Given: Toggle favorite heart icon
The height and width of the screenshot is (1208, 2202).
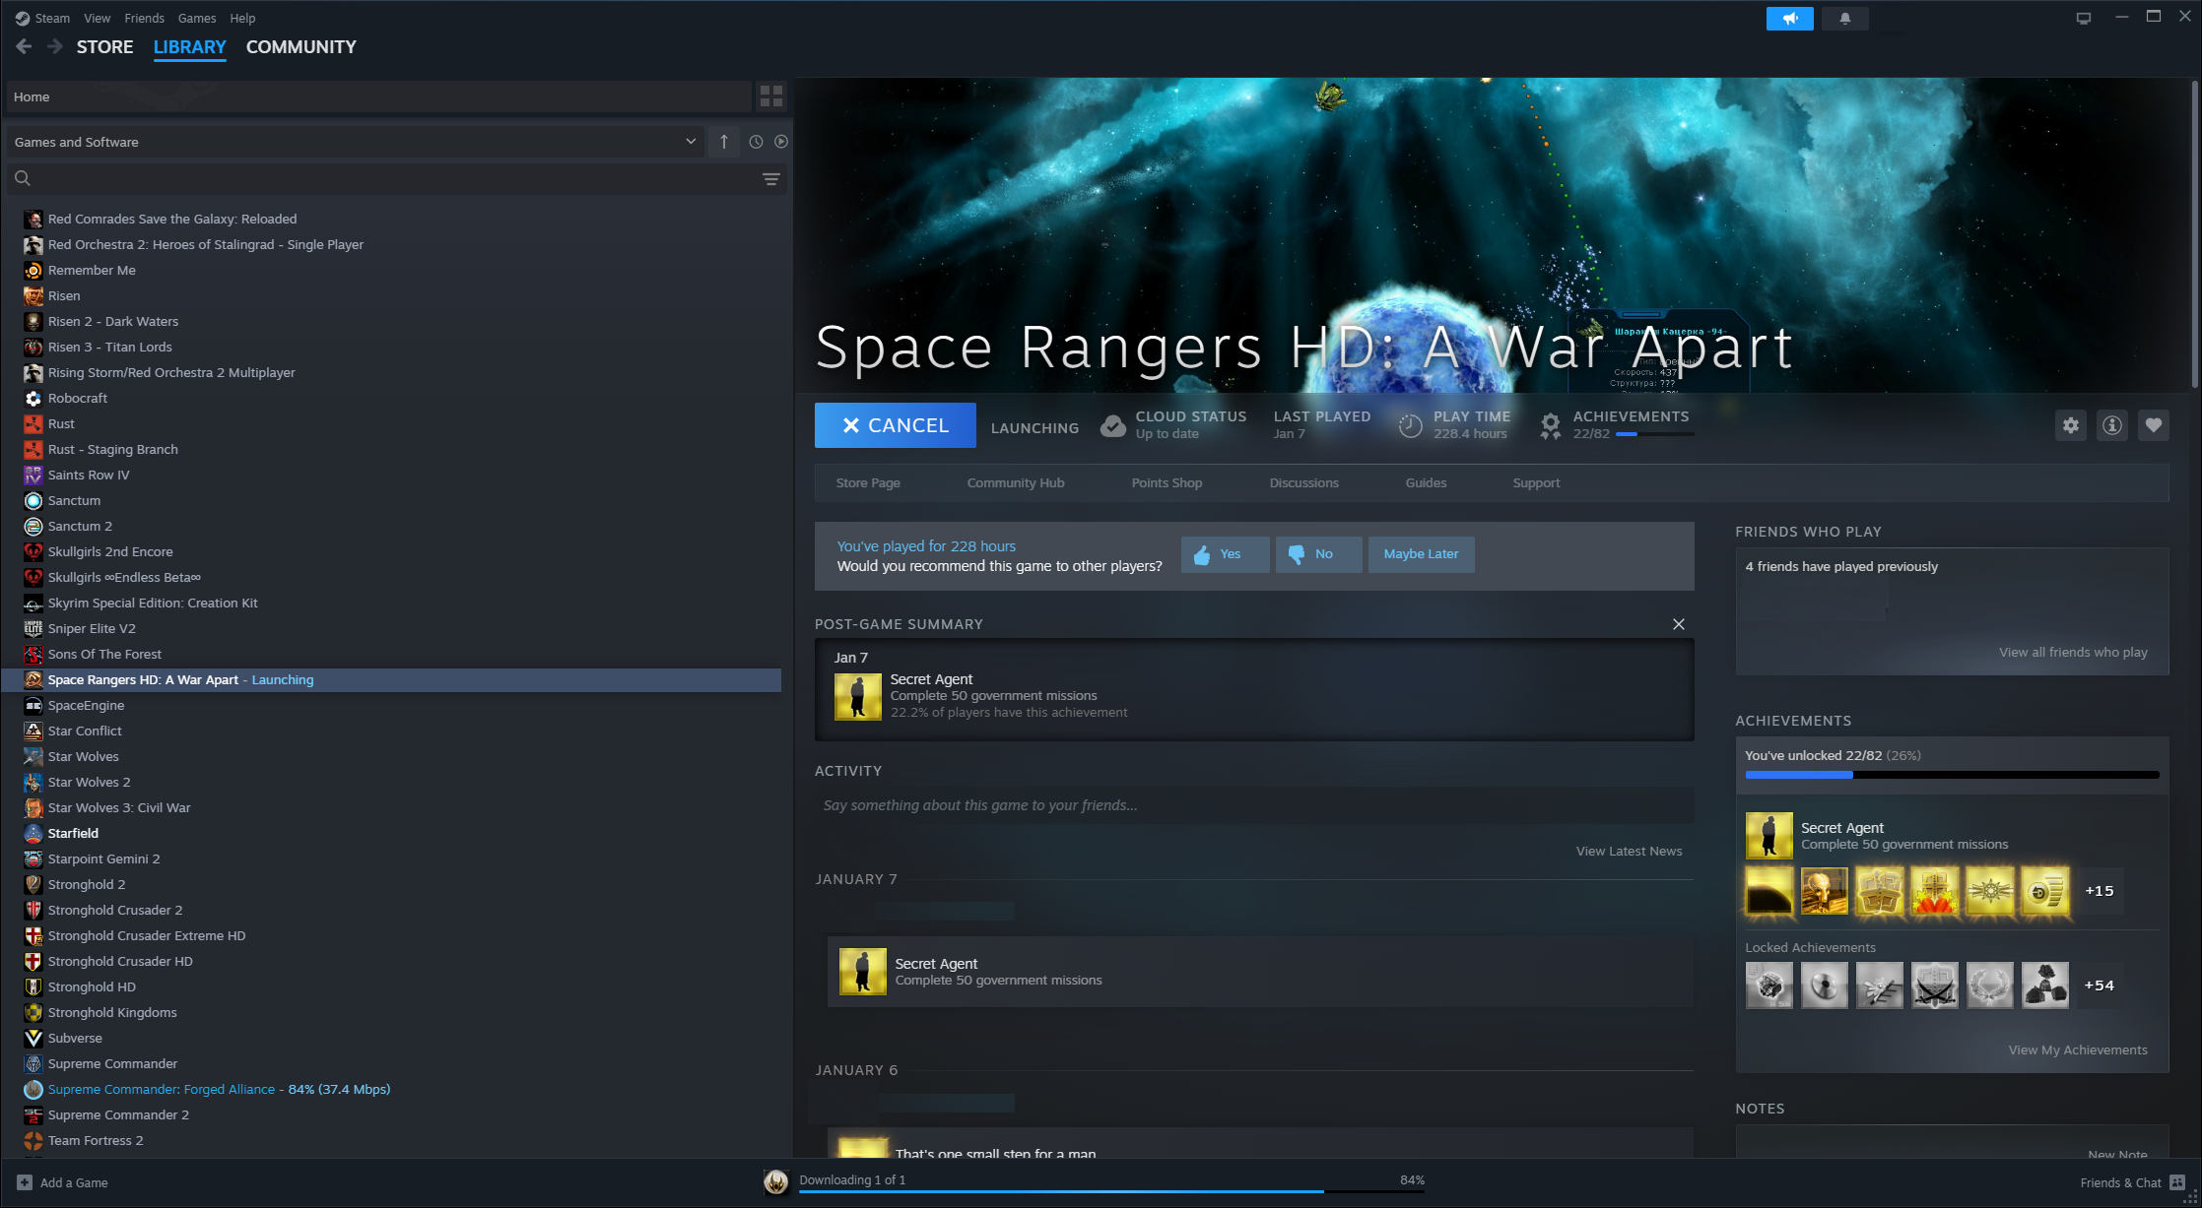Looking at the screenshot, I should pos(2154,425).
